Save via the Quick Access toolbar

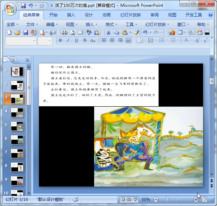coord(23,6)
